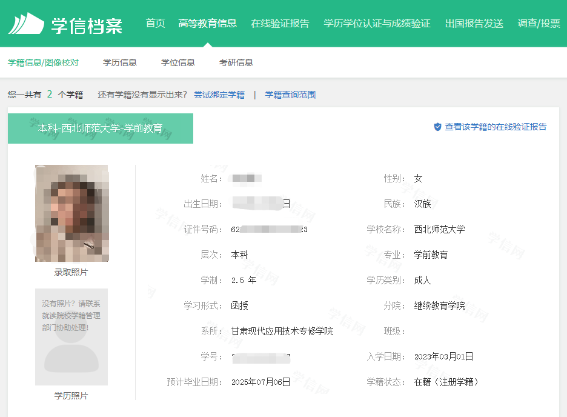This screenshot has height=417, width=567.
Task: Select the 本科-西北师范大学-学前教育 record tab
Action: pyautogui.click(x=101, y=128)
